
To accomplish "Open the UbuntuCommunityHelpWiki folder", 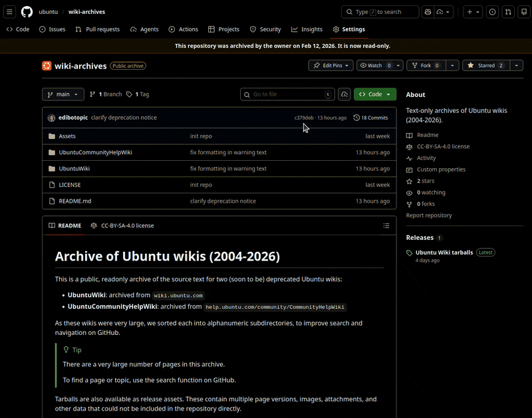I will [x=95, y=153].
